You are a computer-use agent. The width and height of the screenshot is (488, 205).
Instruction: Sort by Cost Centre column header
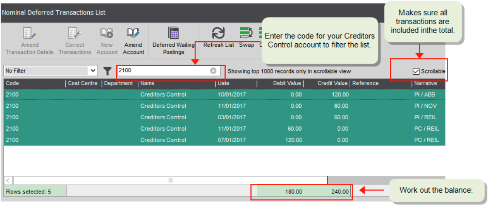click(84, 83)
